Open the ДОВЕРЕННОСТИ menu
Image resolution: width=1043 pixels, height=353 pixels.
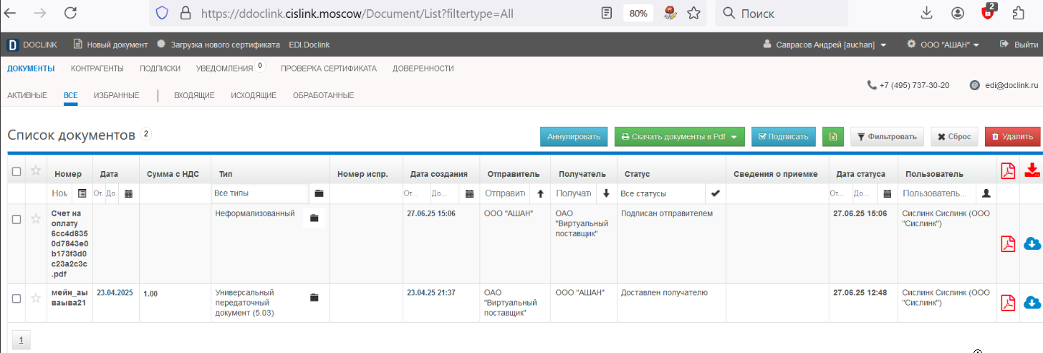pos(423,69)
